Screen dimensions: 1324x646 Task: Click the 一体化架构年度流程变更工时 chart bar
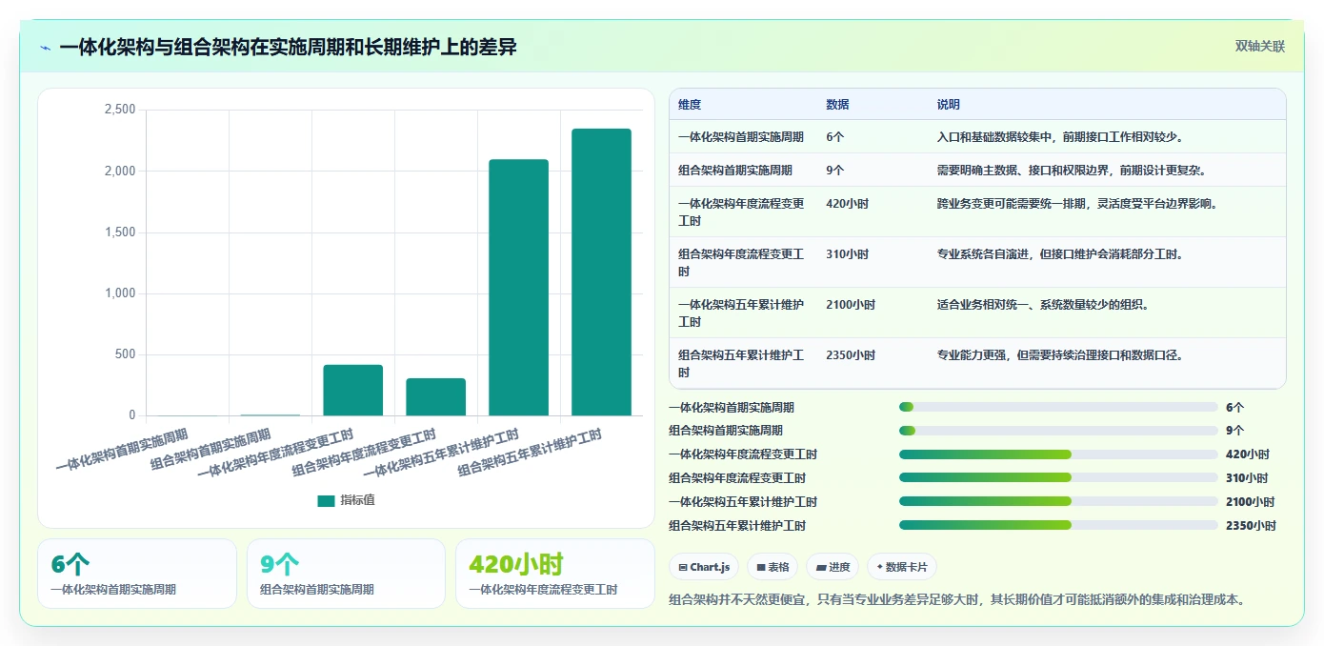point(352,391)
